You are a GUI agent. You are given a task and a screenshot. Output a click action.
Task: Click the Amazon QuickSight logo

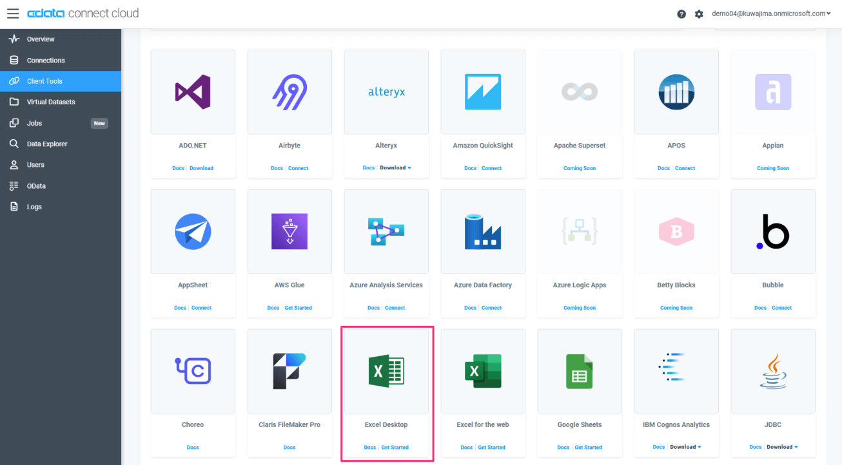click(x=483, y=92)
